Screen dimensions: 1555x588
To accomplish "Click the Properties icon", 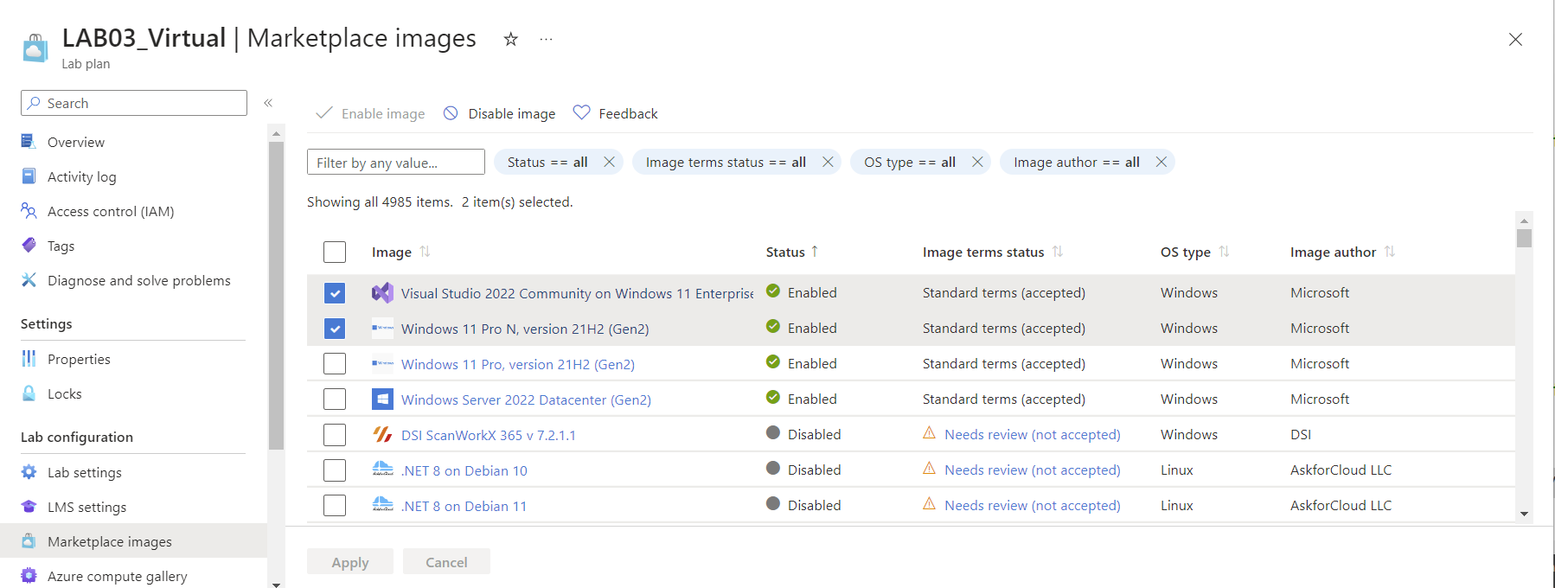I will click(x=29, y=359).
